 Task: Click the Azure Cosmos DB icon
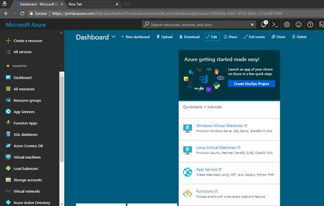tap(8, 145)
